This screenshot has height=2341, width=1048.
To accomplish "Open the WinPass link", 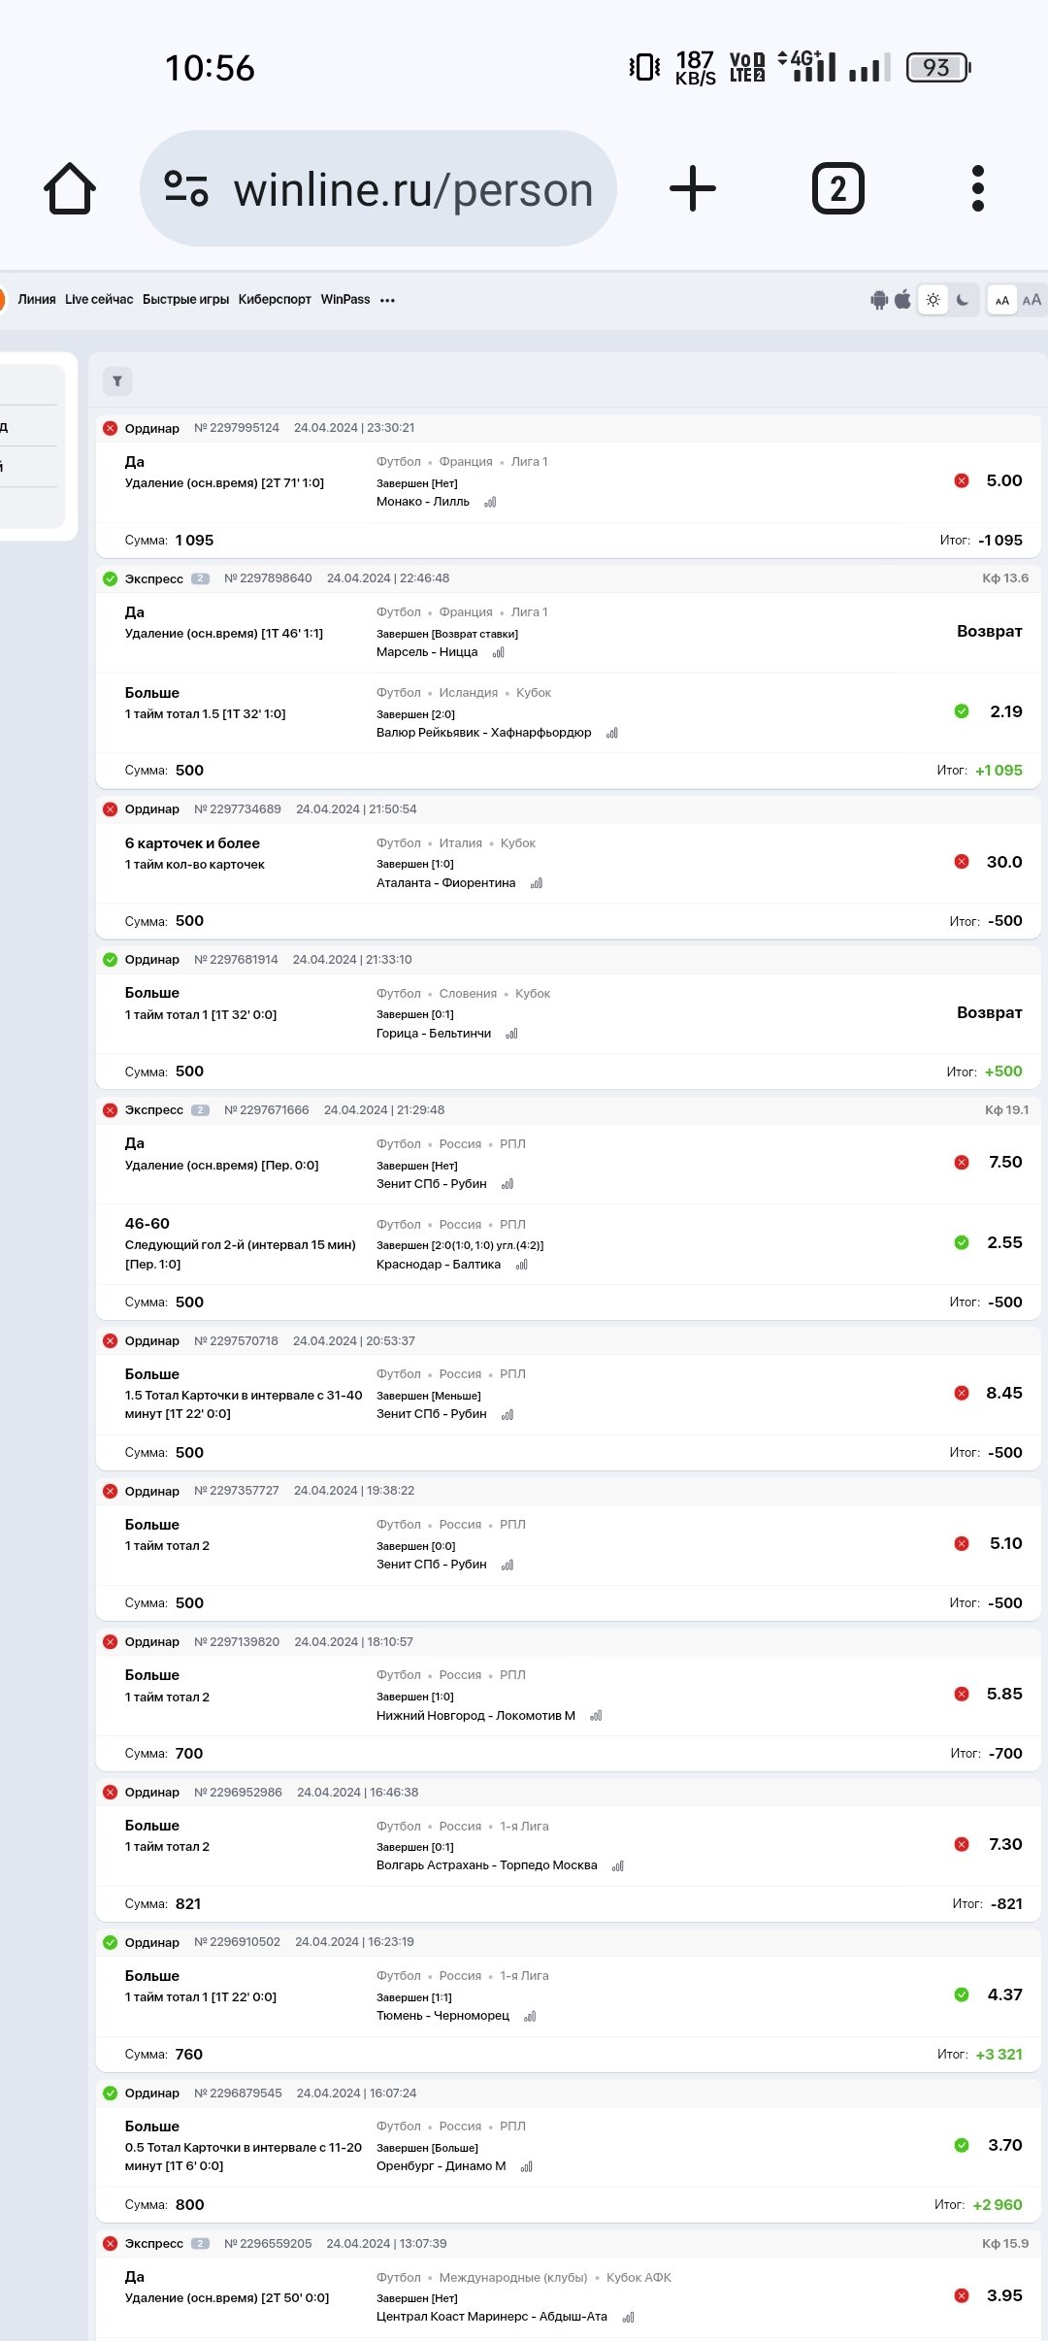I will click(345, 300).
